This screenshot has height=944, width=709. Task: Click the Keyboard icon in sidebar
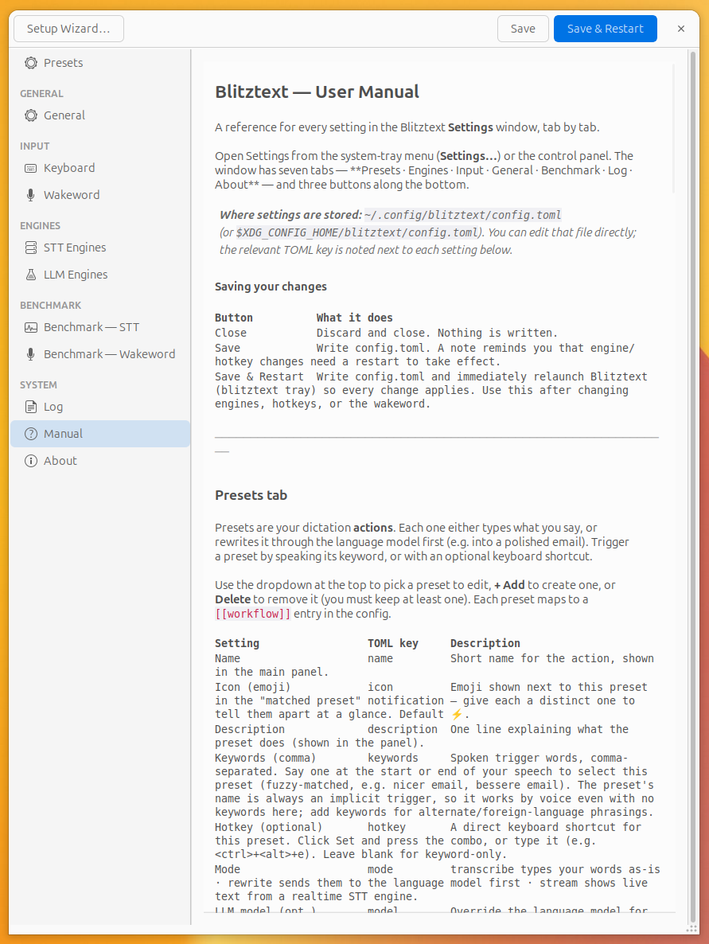pos(31,168)
